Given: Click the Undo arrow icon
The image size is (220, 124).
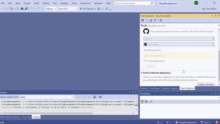Looking at the screenshot, I should coord(32,9).
